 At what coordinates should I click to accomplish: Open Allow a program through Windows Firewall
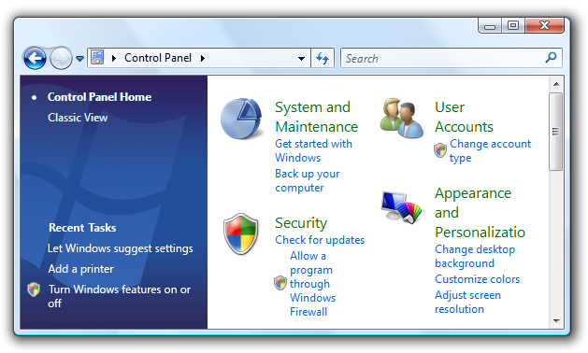point(312,284)
